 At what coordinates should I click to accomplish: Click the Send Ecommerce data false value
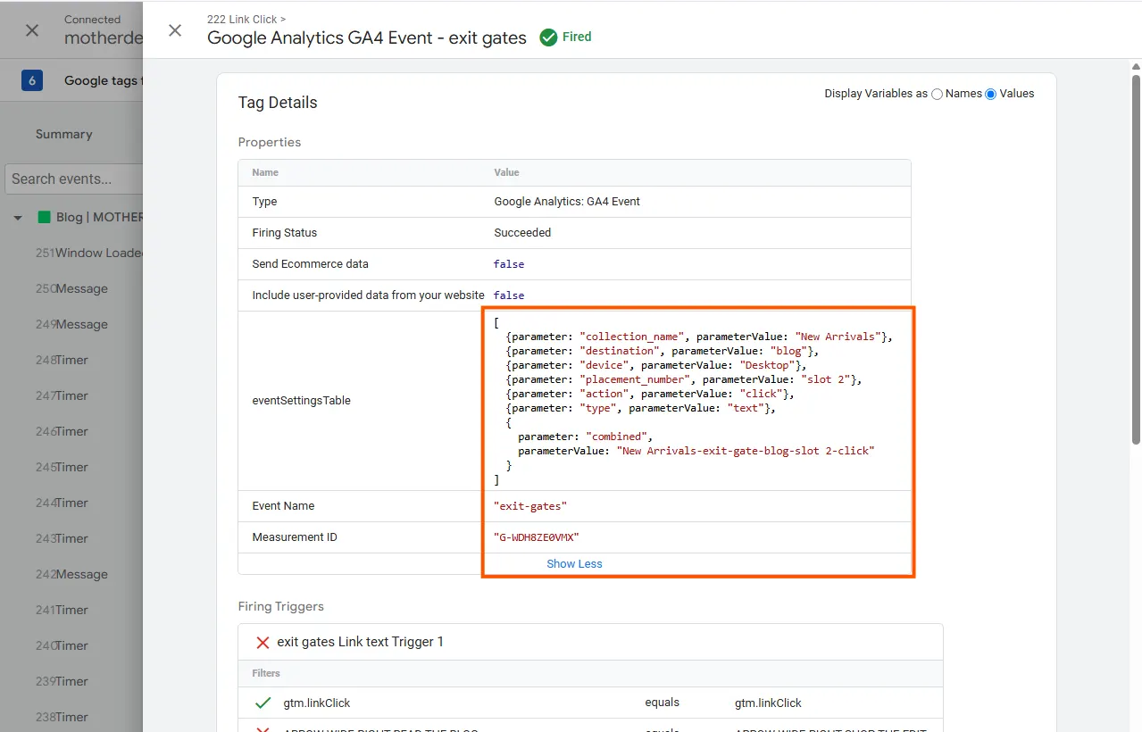tap(509, 264)
